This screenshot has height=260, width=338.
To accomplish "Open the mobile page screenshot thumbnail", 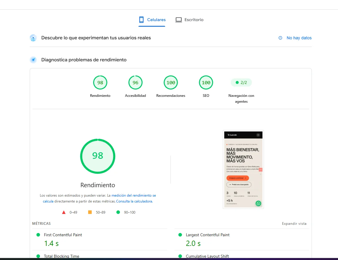I will pos(243,169).
